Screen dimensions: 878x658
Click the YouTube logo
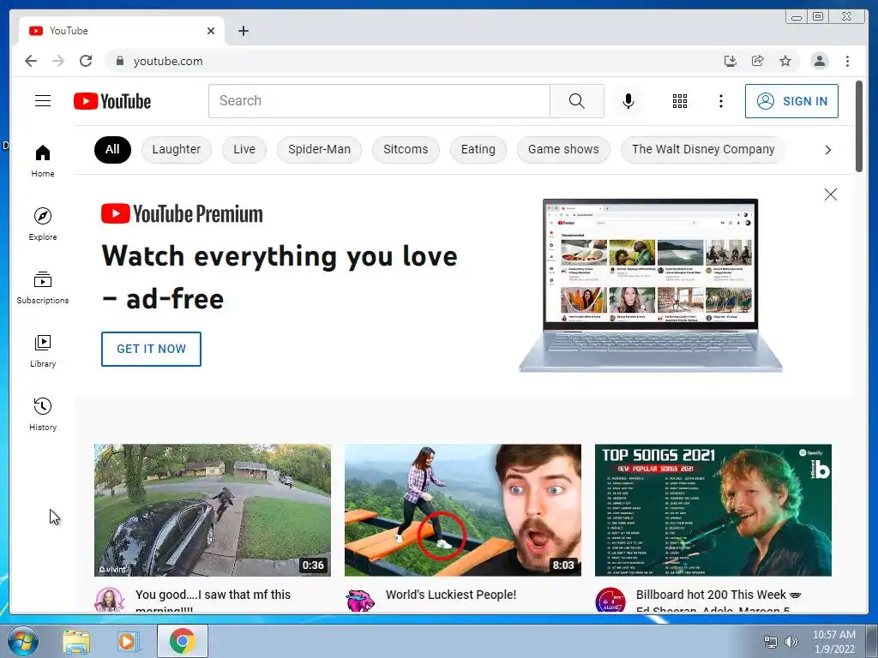(x=112, y=101)
